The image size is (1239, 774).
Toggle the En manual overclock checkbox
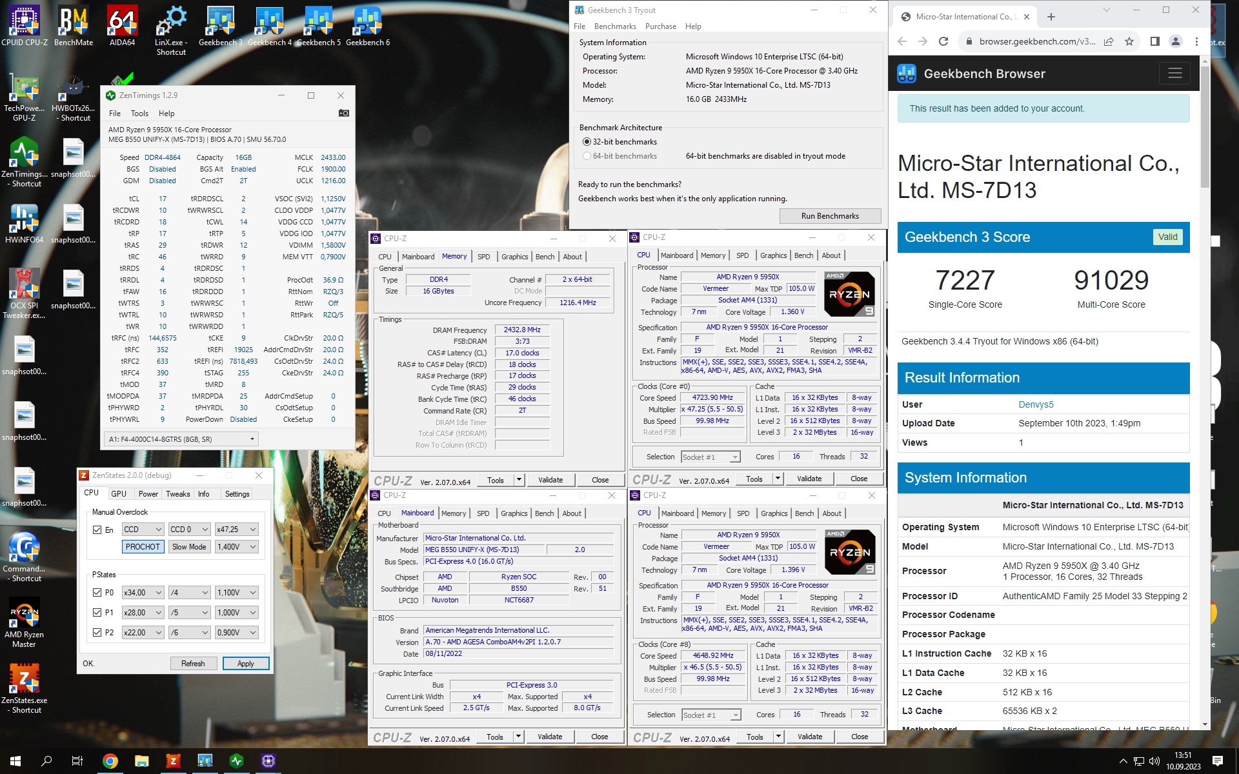(97, 530)
